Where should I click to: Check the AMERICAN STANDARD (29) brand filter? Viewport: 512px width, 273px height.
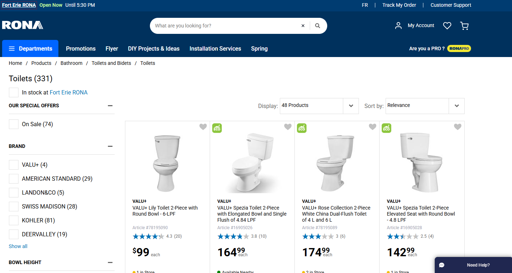click(14, 179)
